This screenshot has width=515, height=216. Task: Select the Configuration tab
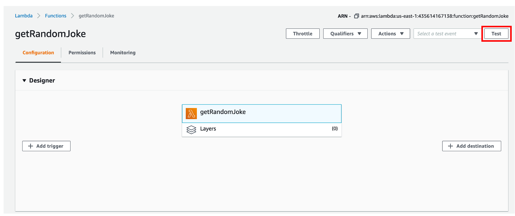pos(38,52)
